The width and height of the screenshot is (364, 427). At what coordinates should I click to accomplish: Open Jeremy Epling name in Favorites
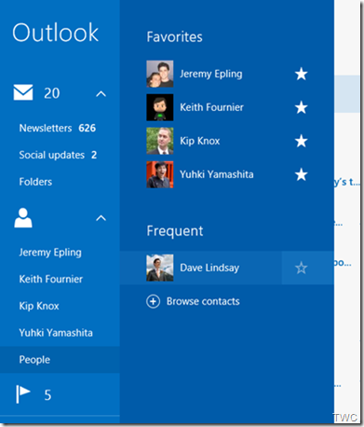coord(211,74)
